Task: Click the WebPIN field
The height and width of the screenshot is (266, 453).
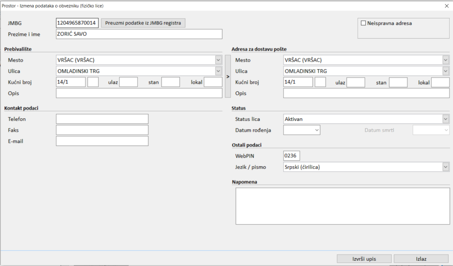Action: (292, 156)
